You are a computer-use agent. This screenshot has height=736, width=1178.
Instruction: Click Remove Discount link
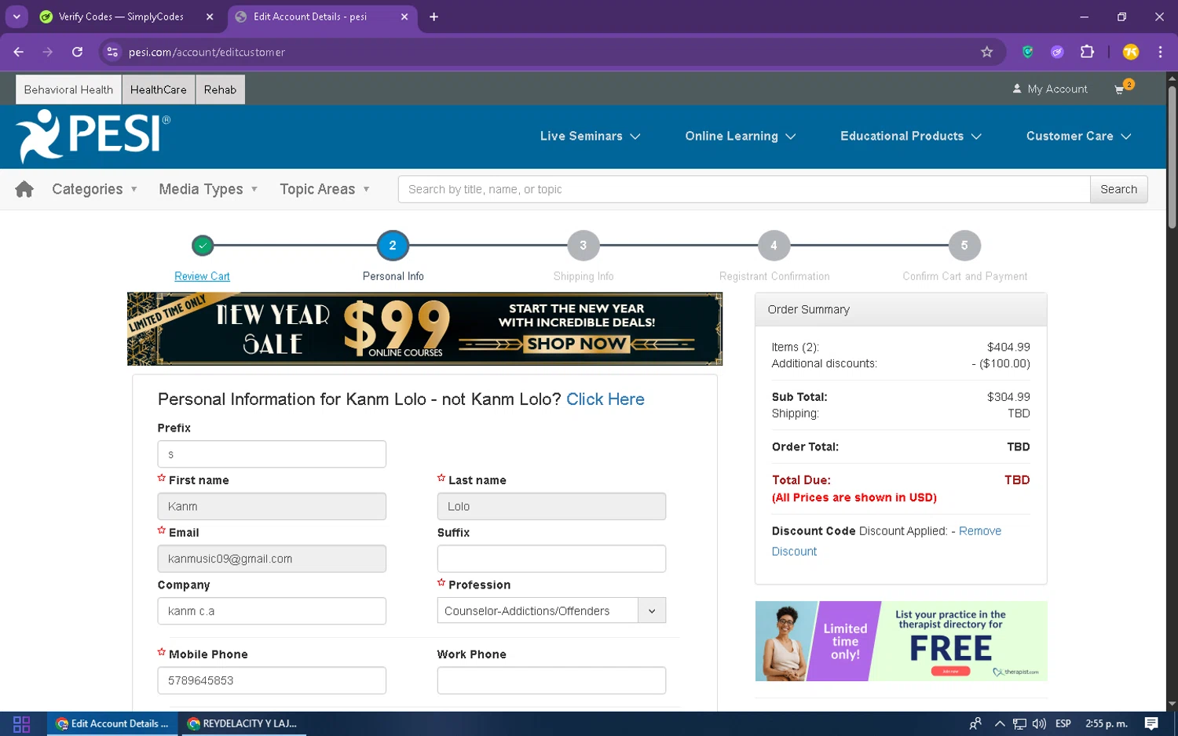[x=980, y=531]
